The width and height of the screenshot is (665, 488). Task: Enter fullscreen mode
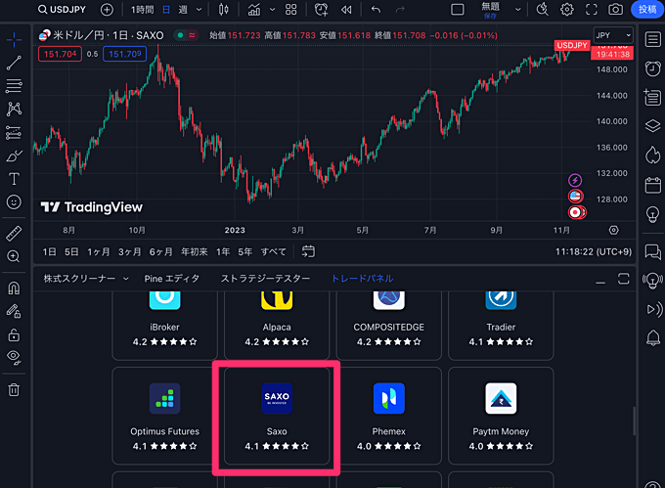(x=592, y=10)
